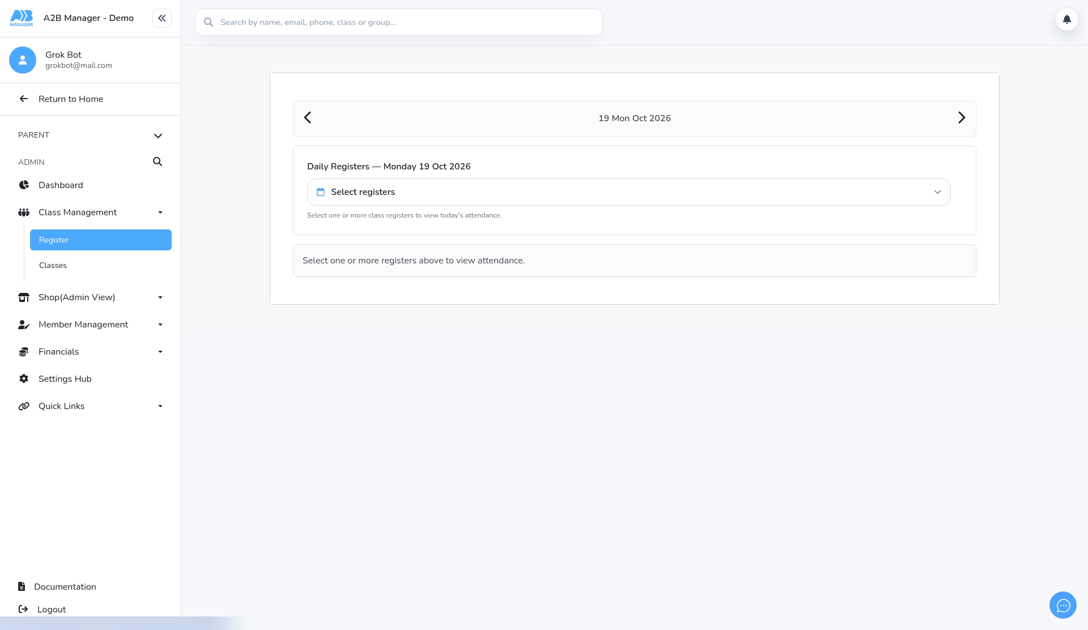Open the Classes menu item
Viewport: 1088px width, 630px height.
coord(101,266)
